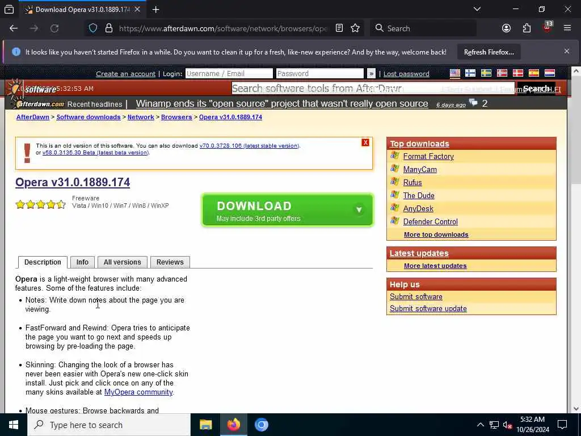Screen dimensions: 581x436
Task: Switch to the Info tab
Action: click(82, 262)
